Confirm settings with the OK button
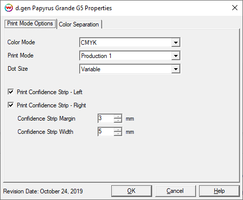This screenshot has height=200, width=243. click(x=132, y=191)
